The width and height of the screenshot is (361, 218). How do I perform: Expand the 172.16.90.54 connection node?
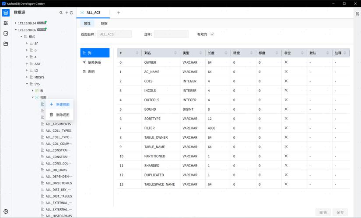[x=16, y=23]
